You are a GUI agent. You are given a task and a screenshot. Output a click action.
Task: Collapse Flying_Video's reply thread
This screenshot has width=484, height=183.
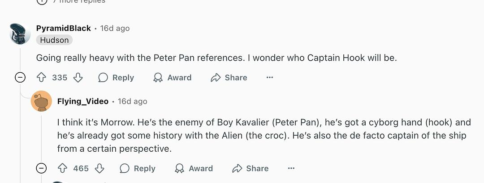[41, 168]
